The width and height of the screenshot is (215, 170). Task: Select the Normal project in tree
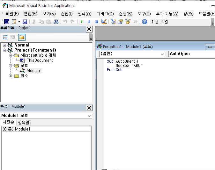point(22,45)
